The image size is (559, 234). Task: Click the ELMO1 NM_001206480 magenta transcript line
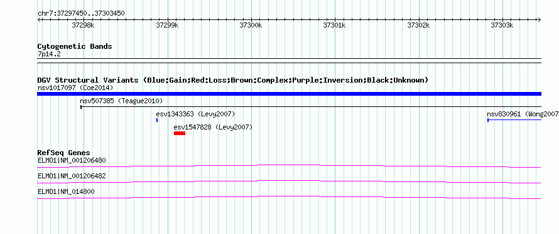tap(289, 166)
